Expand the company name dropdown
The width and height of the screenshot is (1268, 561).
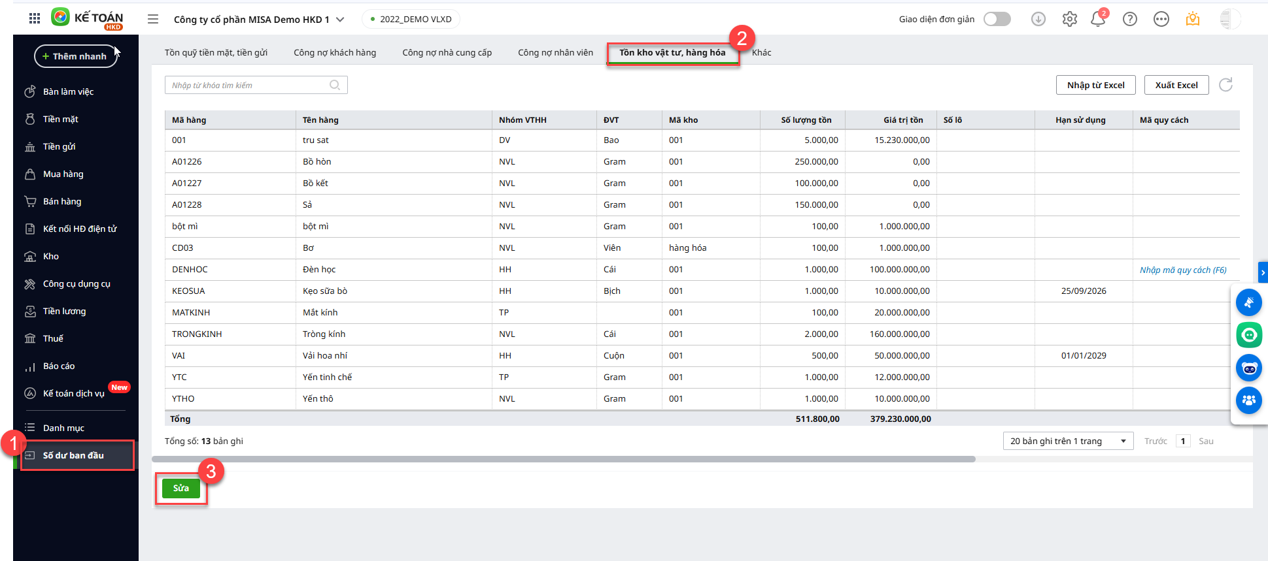tap(340, 20)
